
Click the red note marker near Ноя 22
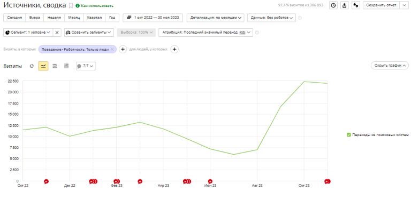point(46,181)
